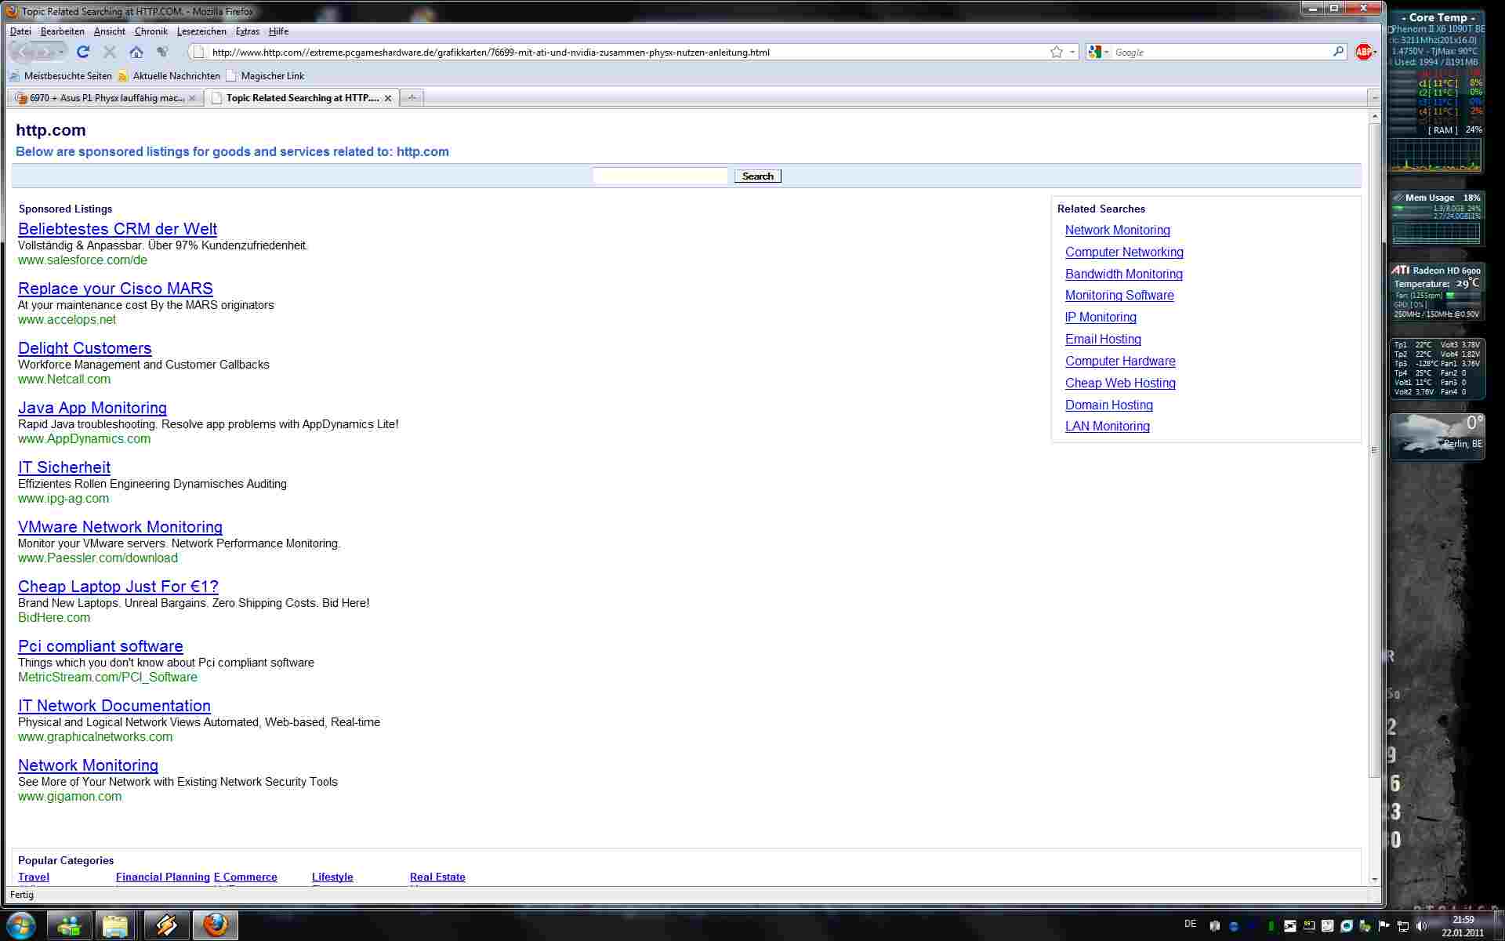The height and width of the screenshot is (941, 1505).
Task: Open the Lesezeichen menu
Action: point(201,31)
